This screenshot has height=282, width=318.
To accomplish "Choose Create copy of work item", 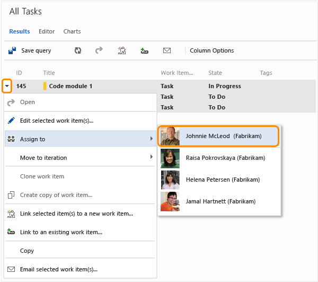I will point(81,195).
